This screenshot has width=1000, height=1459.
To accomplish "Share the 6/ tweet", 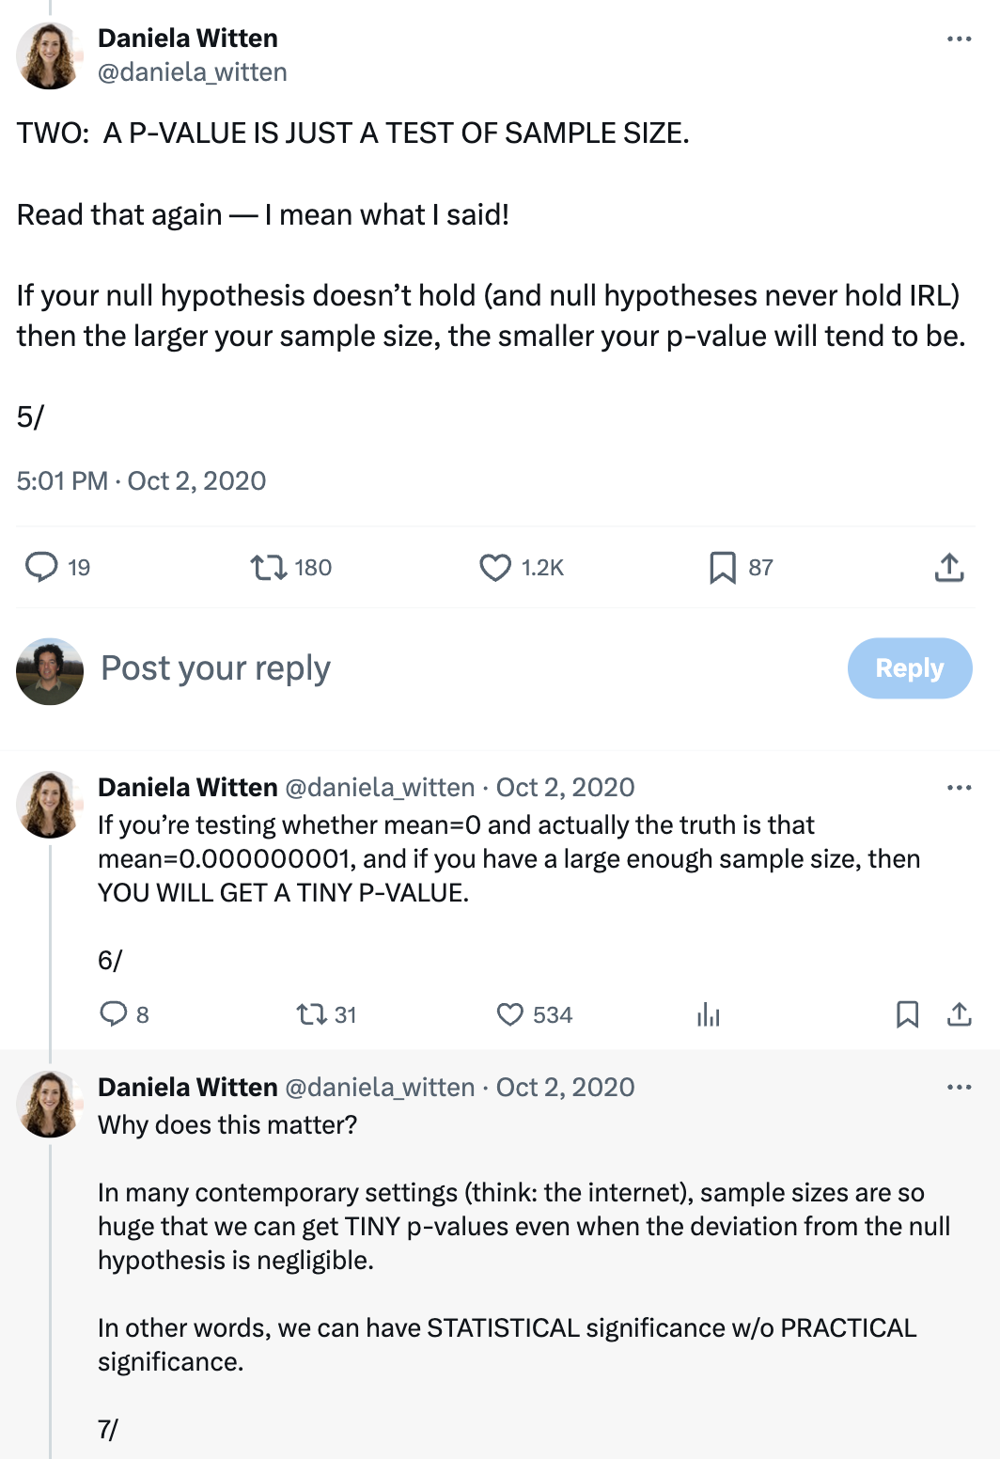I will click(x=959, y=1014).
